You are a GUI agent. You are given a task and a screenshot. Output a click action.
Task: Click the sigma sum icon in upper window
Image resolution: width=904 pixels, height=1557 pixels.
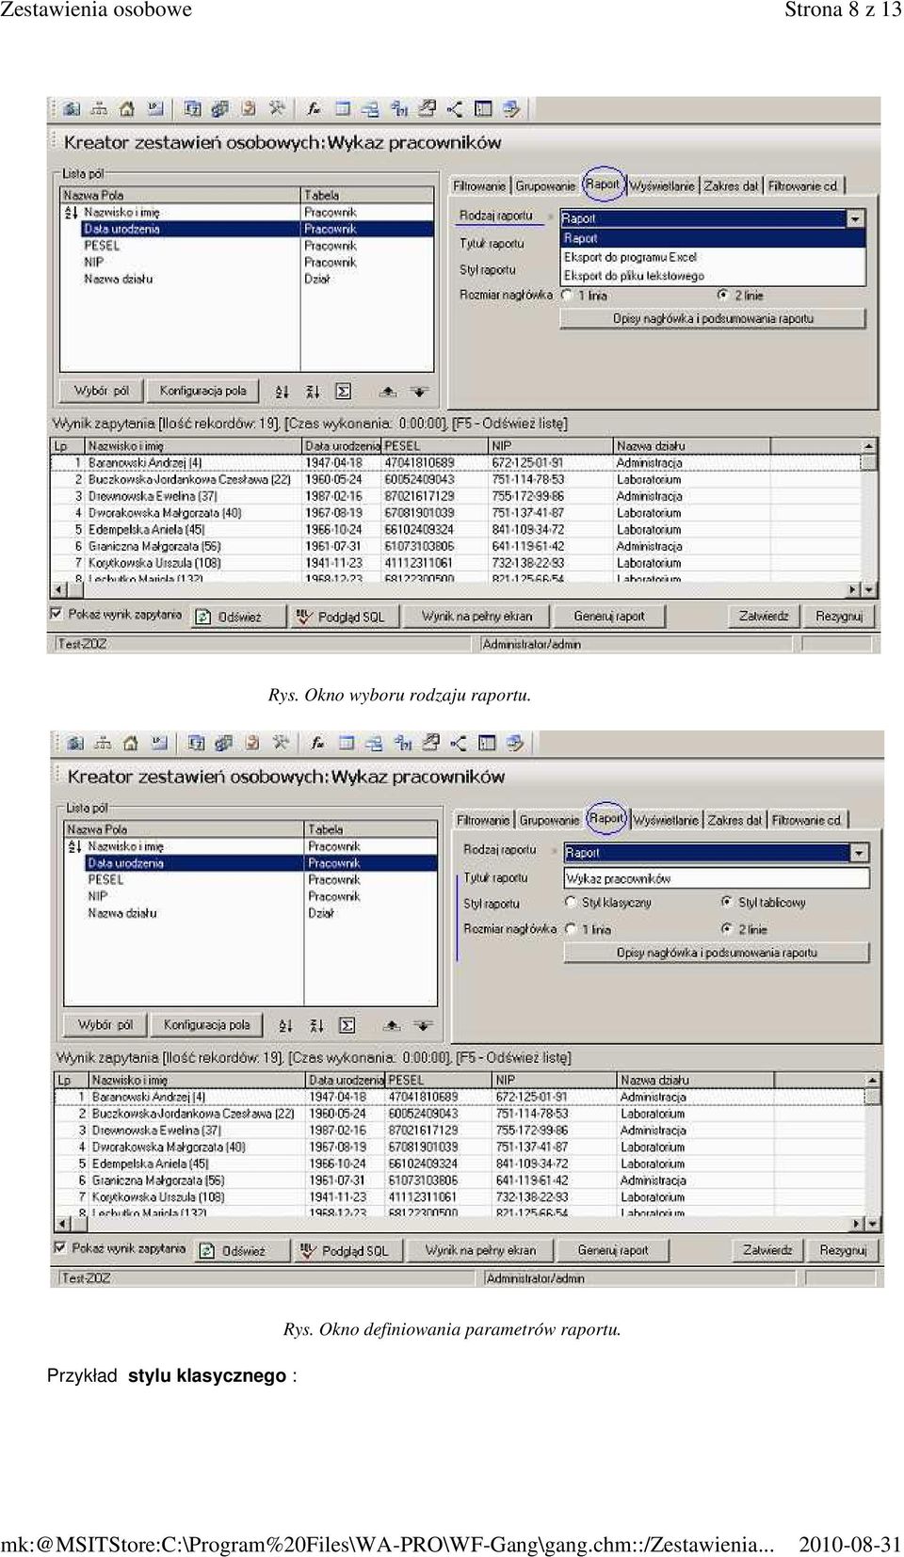(344, 392)
